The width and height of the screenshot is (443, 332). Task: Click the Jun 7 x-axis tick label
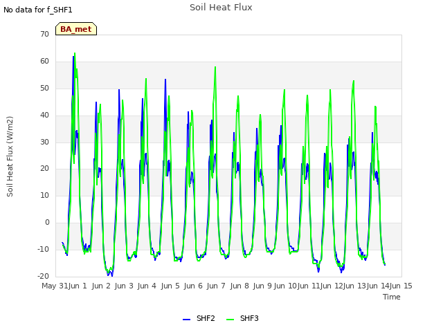tap(216, 286)
